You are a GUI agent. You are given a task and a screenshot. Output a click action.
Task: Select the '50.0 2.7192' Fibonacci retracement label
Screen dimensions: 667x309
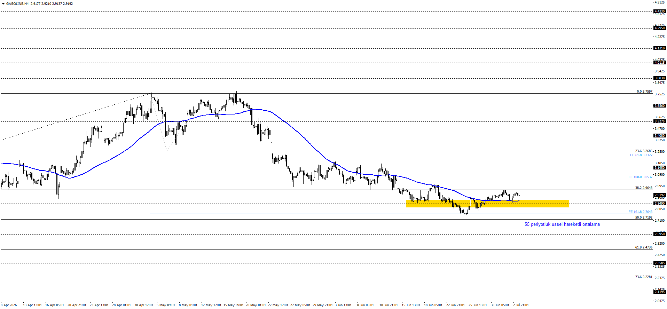(x=644, y=217)
